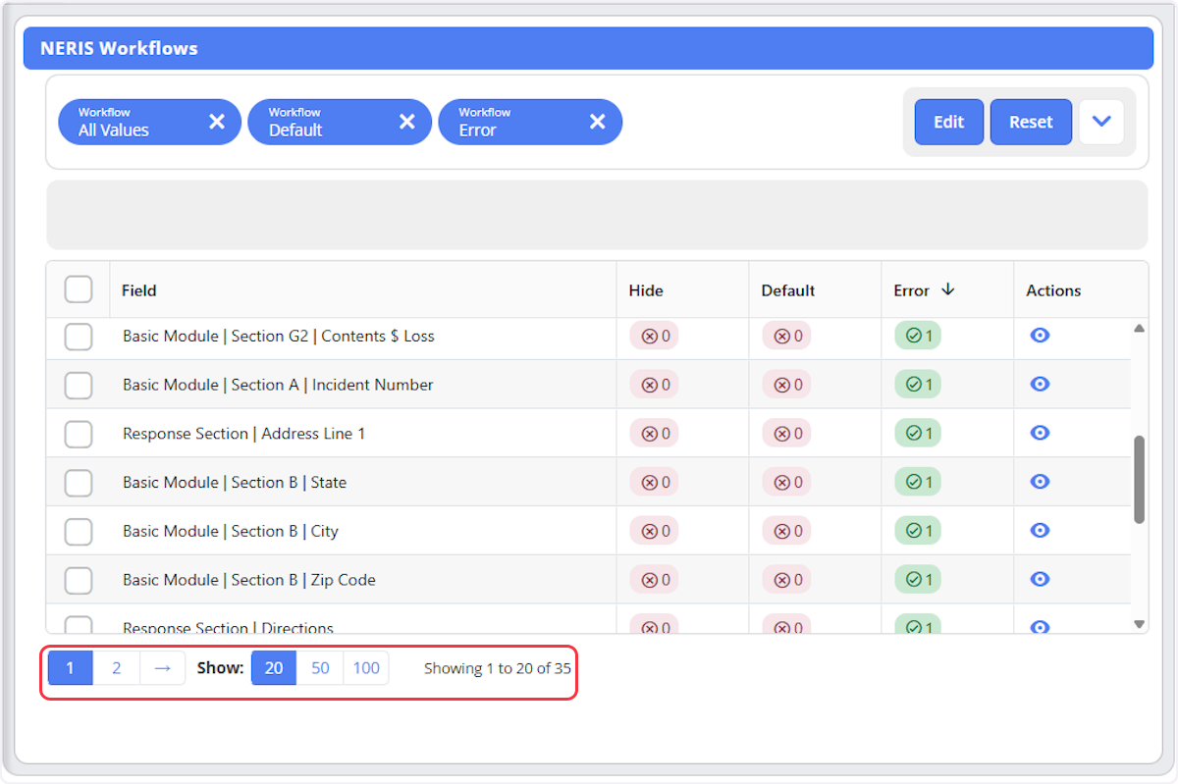1178x784 pixels.
Task: Click the table scrollbar down arrow
Action: coord(1139,624)
